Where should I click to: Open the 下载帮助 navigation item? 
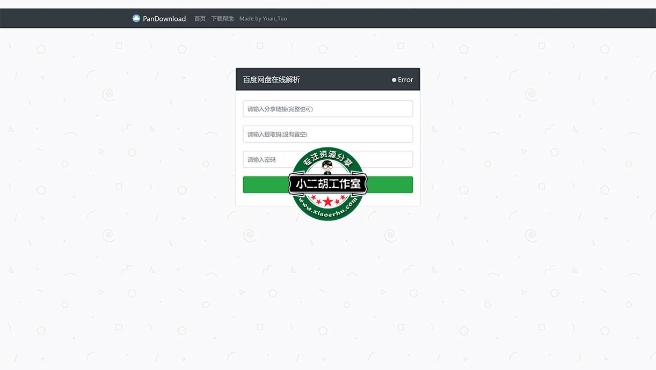222,19
